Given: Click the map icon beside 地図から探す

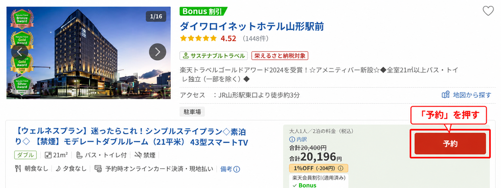Looking at the screenshot, I should 445,95.
